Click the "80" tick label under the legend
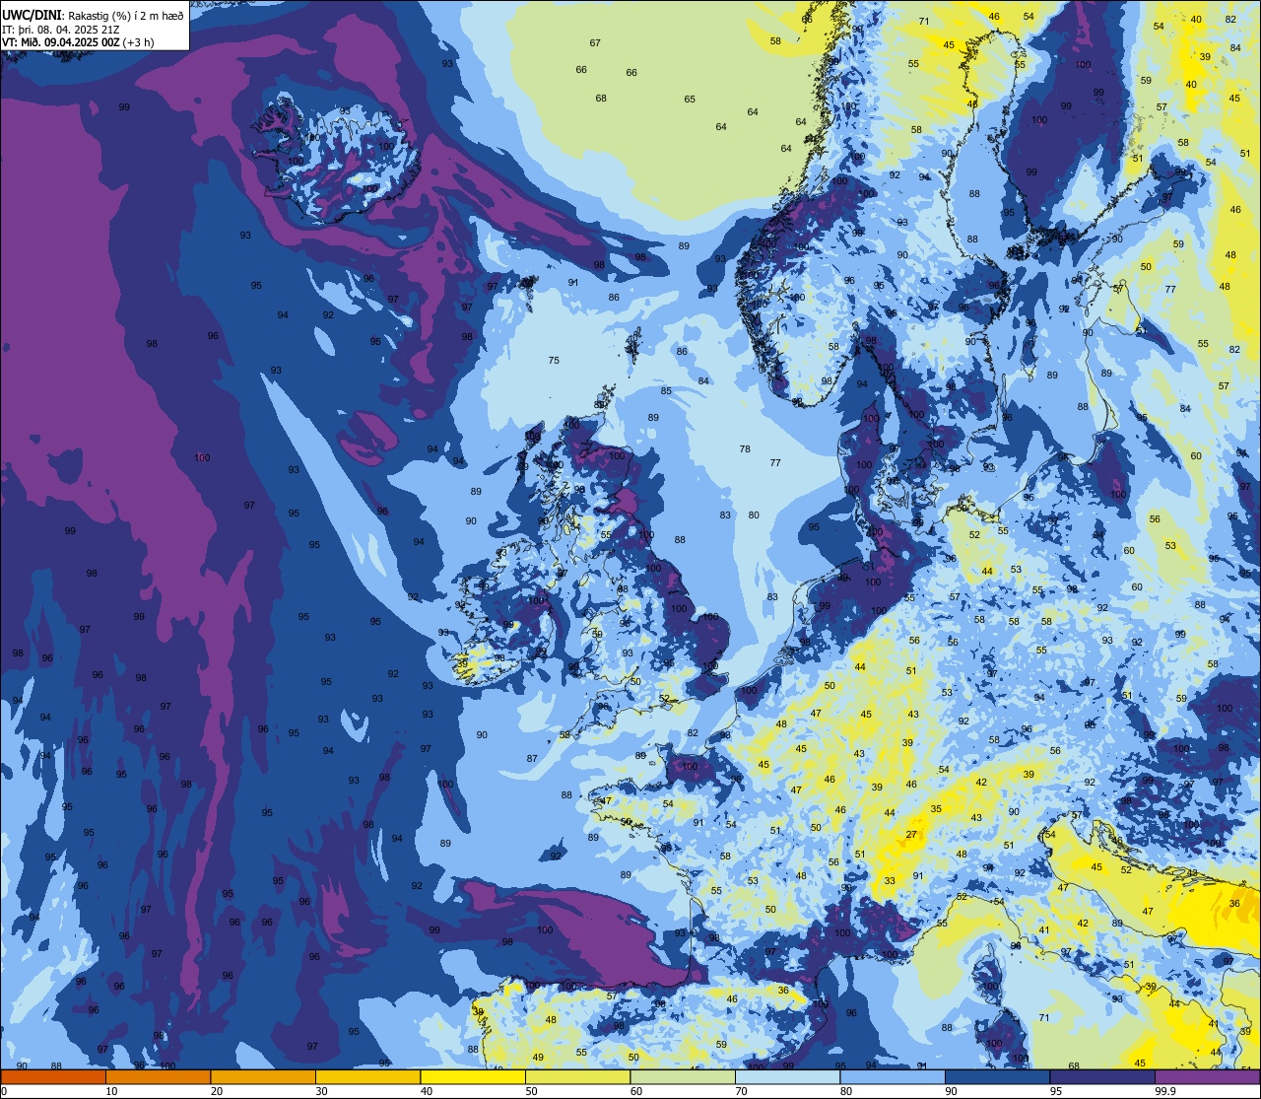Image resolution: width=1261 pixels, height=1099 pixels. click(846, 1090)
